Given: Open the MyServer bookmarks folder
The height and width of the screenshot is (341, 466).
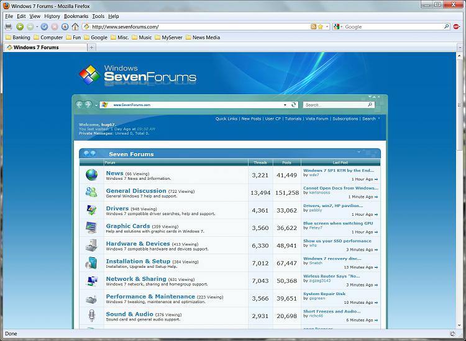Looking at the screenshot, I should click(x=168, y=37).
